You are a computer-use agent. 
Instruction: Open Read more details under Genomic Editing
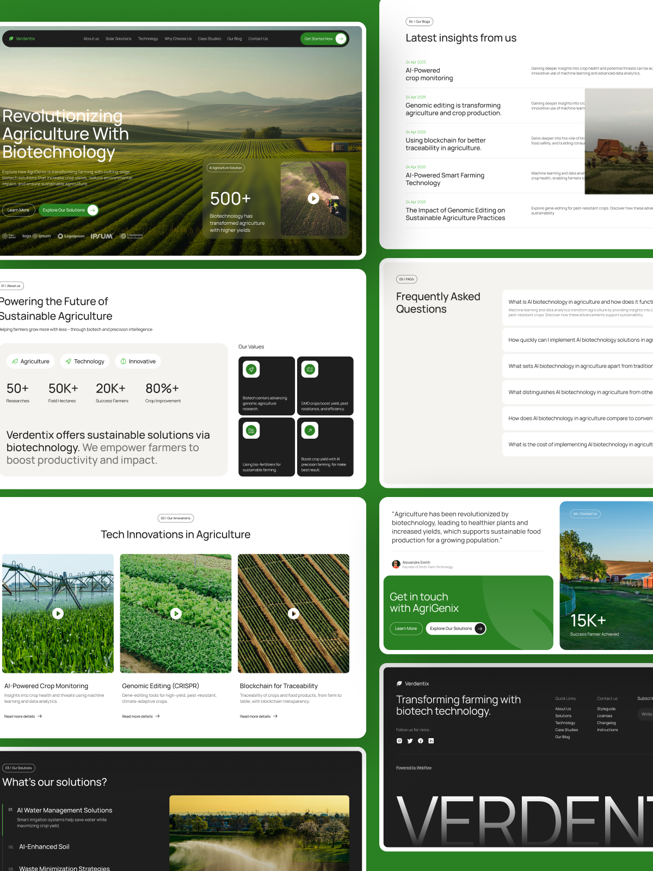pyautogui.click(x=141, y=716)
